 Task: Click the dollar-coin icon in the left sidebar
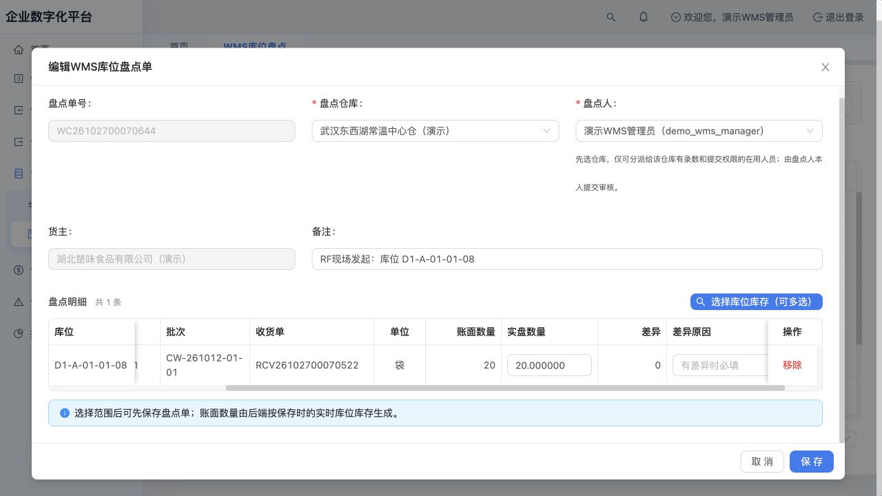(x=19, y=270)
